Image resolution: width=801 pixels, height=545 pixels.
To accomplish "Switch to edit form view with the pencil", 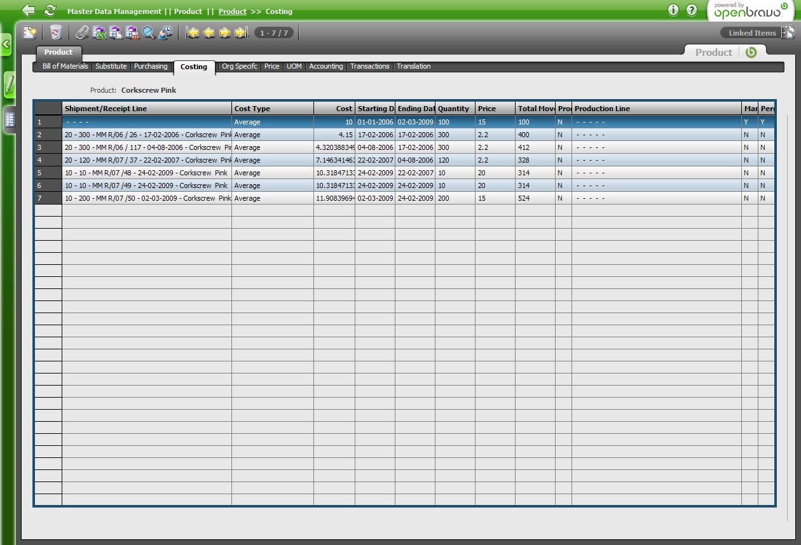I will [x=10, y=84].
